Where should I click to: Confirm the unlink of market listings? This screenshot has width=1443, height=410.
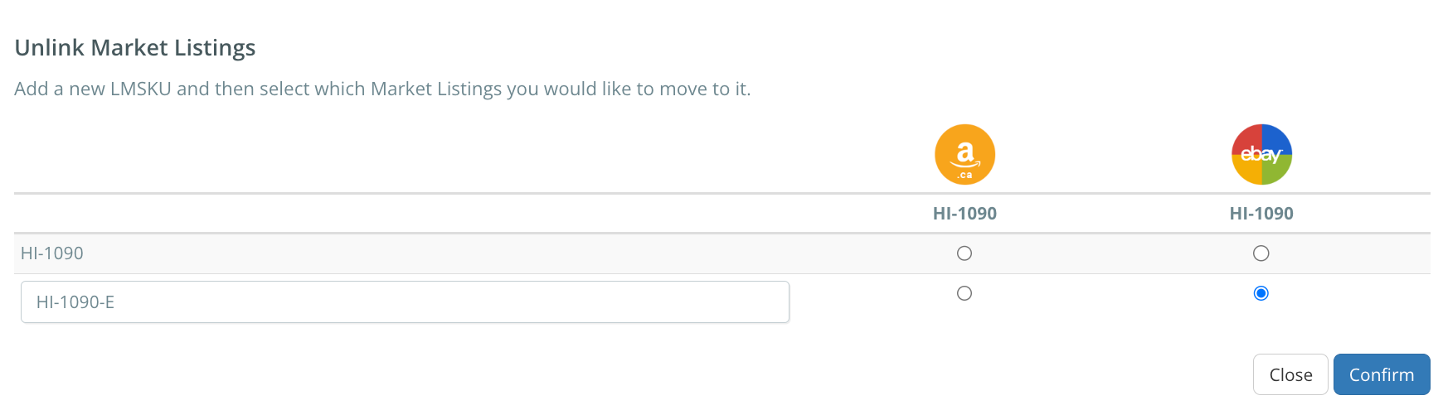[x=1382, y=374]
